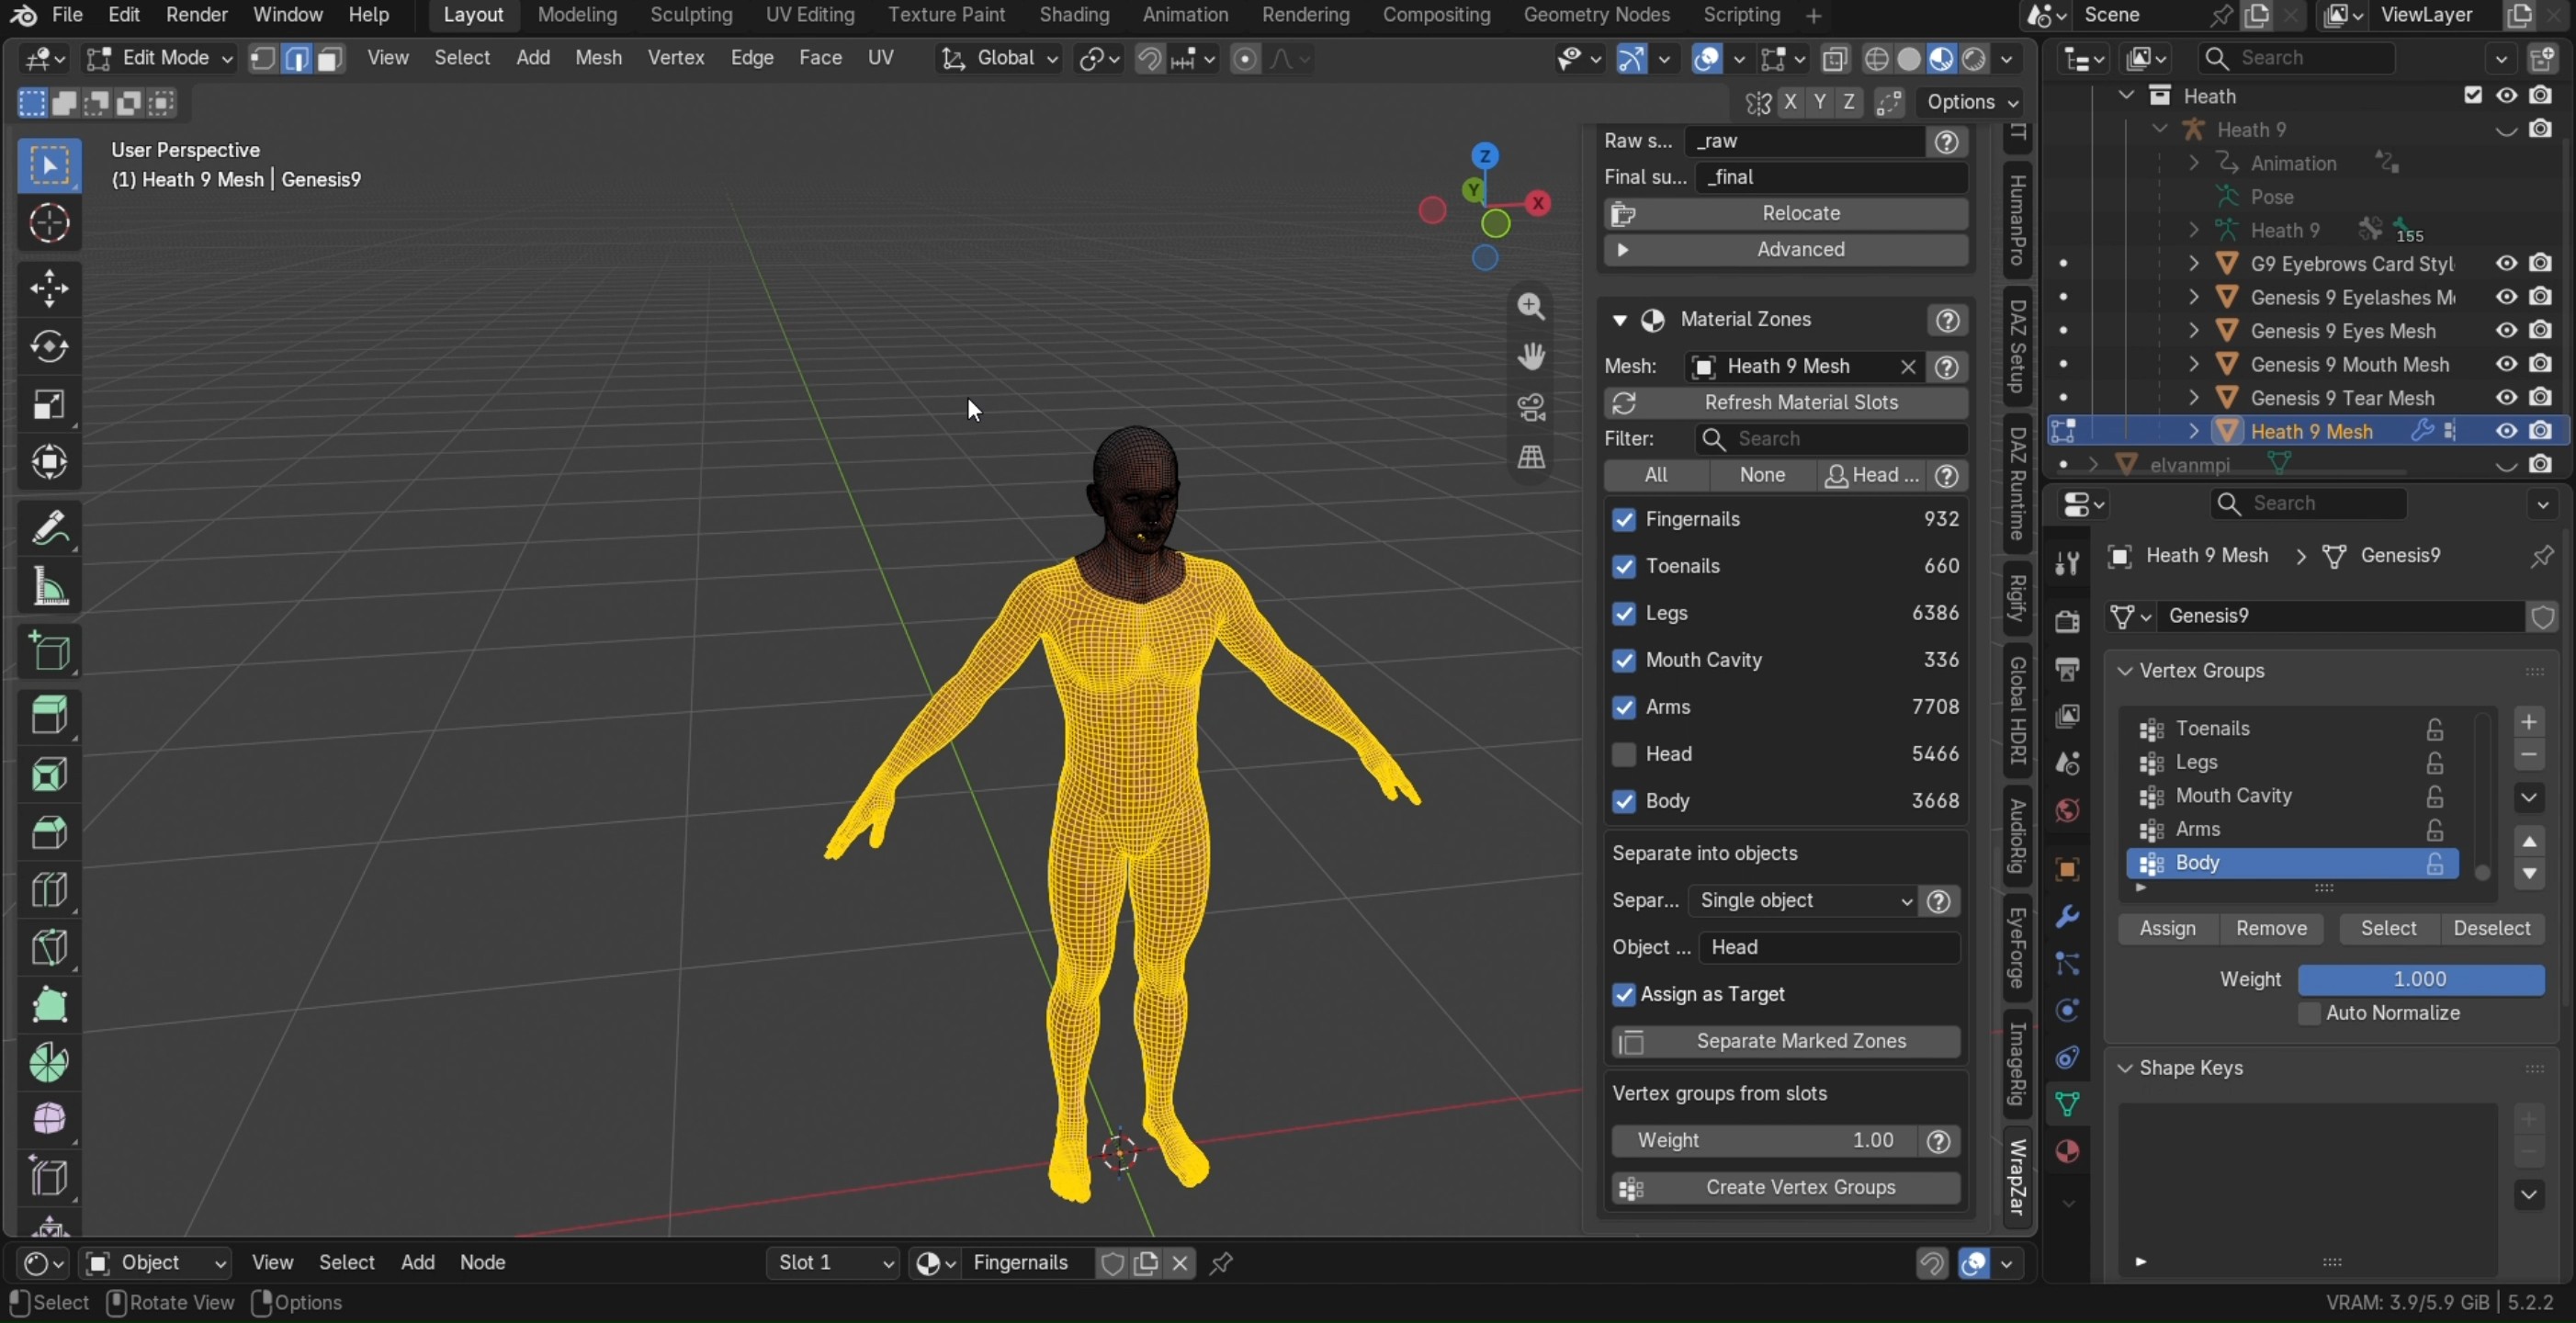Disable Assign as Target checkbox
This screenshot has width=2576, height=1323.
point(1623,995)
